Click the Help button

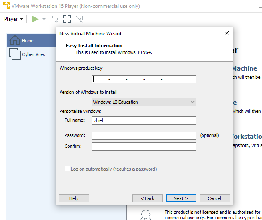click(x=74, y=198)
